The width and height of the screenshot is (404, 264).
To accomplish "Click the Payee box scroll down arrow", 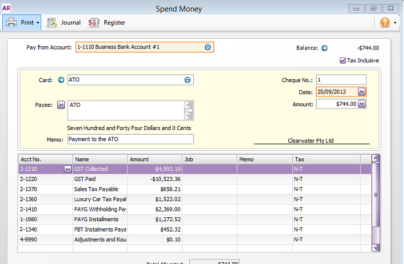I will pos(189,116).
